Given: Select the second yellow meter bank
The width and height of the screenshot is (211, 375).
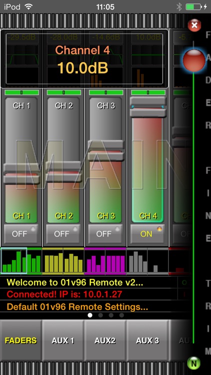Looking at the screenshot, I should point(73,261).
